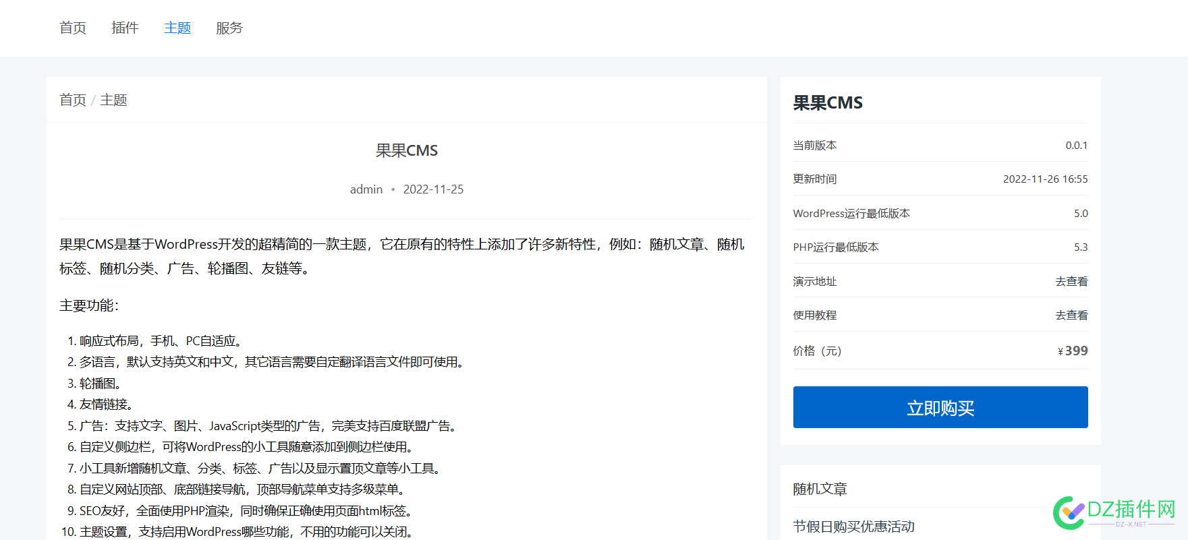Screen dimensions: 1188x540
Task: Click the 立即购买 button
Action: tap(940, 407)
